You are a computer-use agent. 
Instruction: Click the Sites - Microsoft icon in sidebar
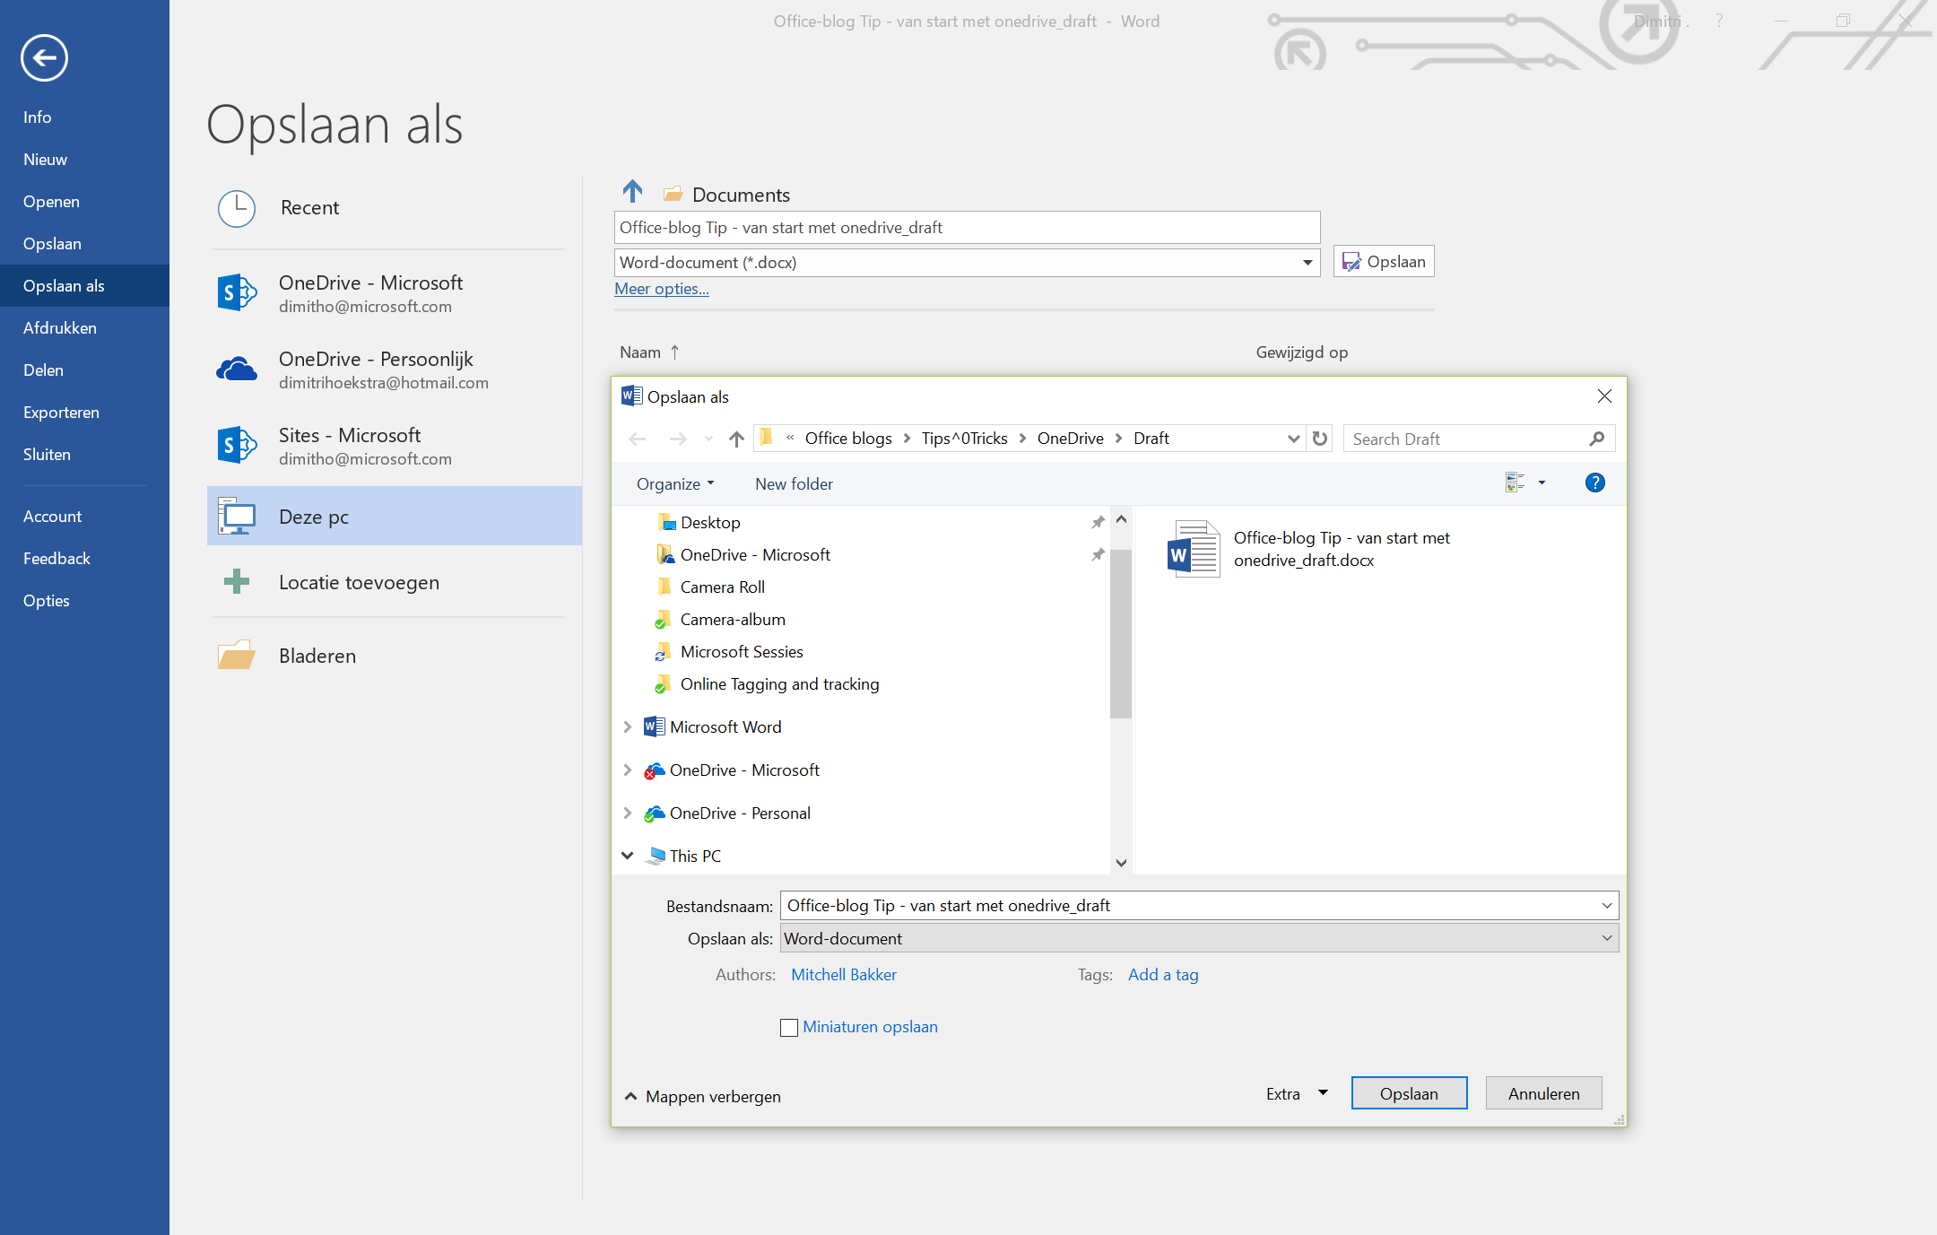tap(234, 443)
